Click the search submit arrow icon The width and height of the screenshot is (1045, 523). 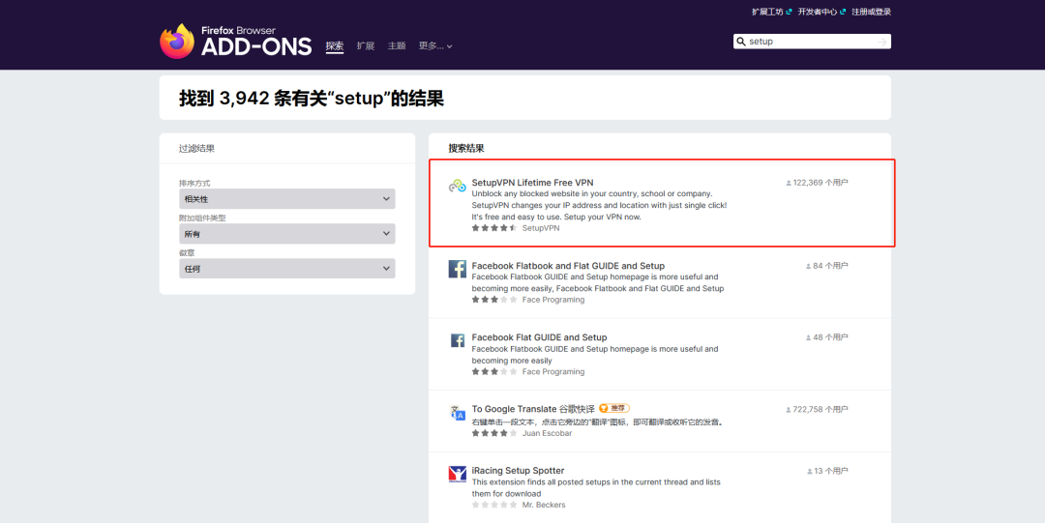[881, 42]
